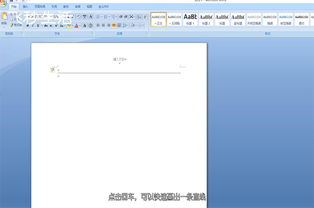The image size is (314, 208).
Task: Toggle subscript formatting
Action: point(51,26)
